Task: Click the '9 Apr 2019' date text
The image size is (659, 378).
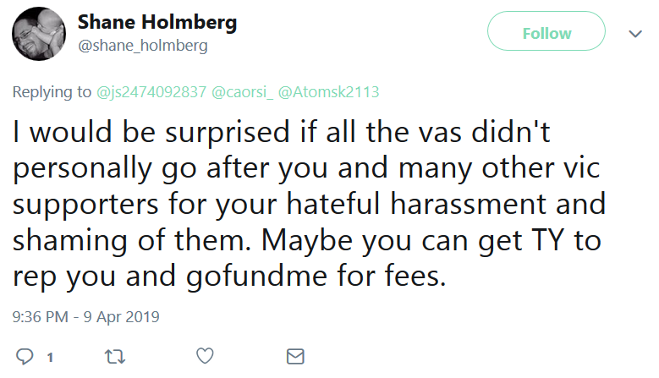Action: tap(122, 316)
